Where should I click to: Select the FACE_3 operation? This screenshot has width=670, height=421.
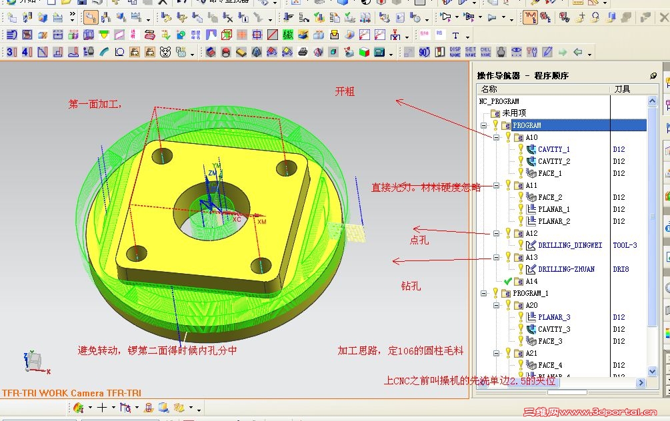[x=549, y=341]
